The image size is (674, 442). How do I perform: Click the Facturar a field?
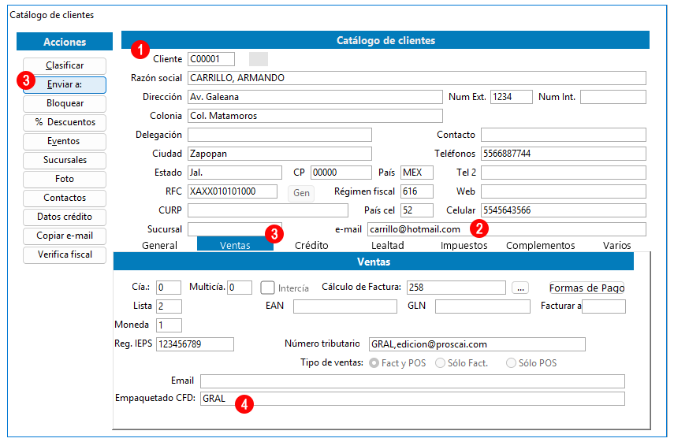[x=604, y=306]
